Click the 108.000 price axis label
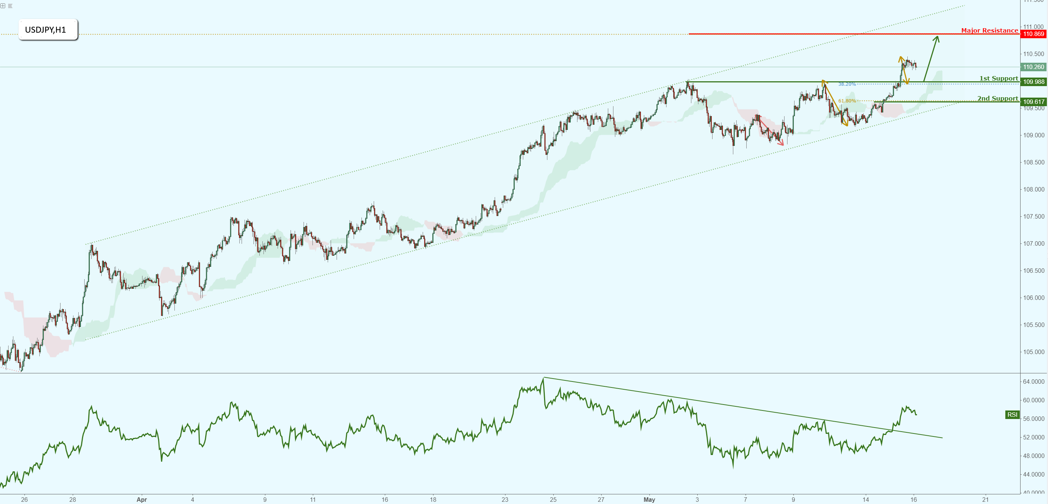Screen dimensions: 1048x504 click(x=1034, y=189)
